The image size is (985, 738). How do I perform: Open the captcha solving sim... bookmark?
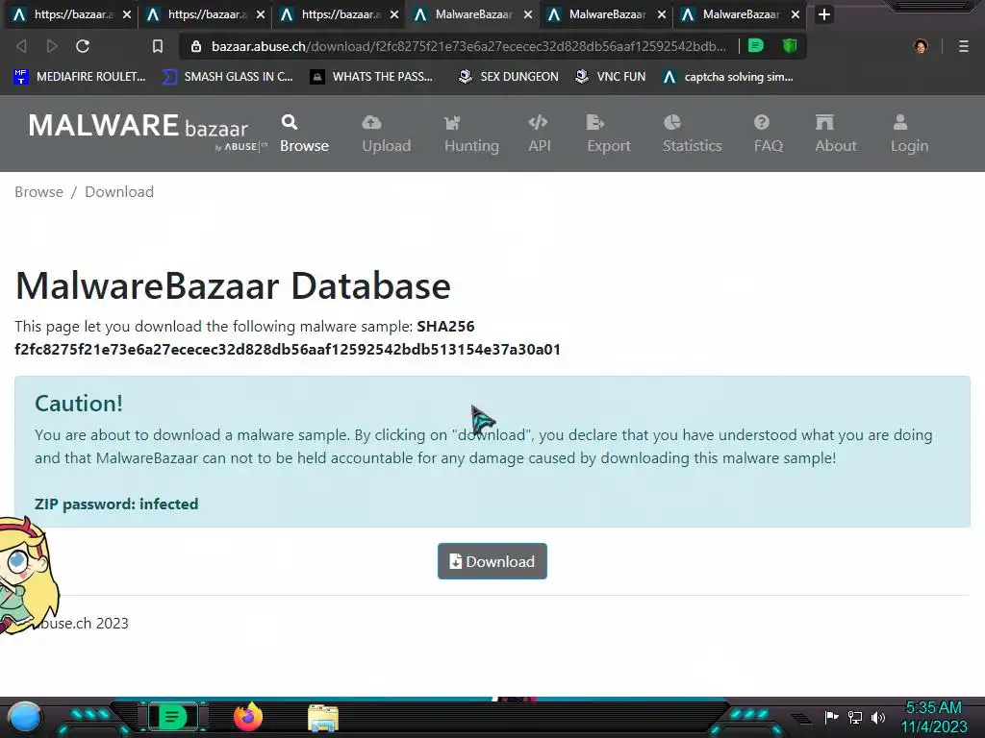[x=727, y=77]
